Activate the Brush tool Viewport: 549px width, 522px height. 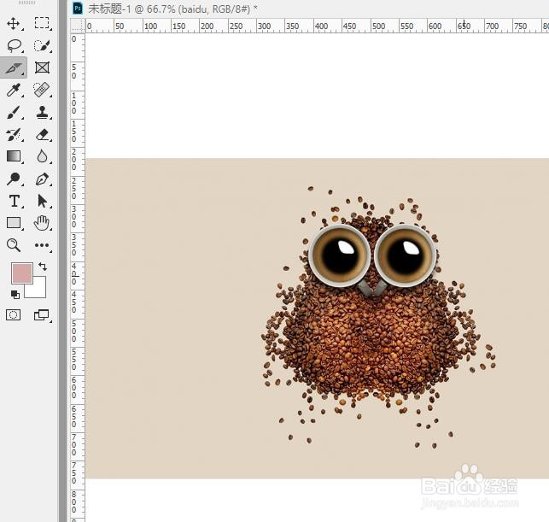tap(14, 112)
